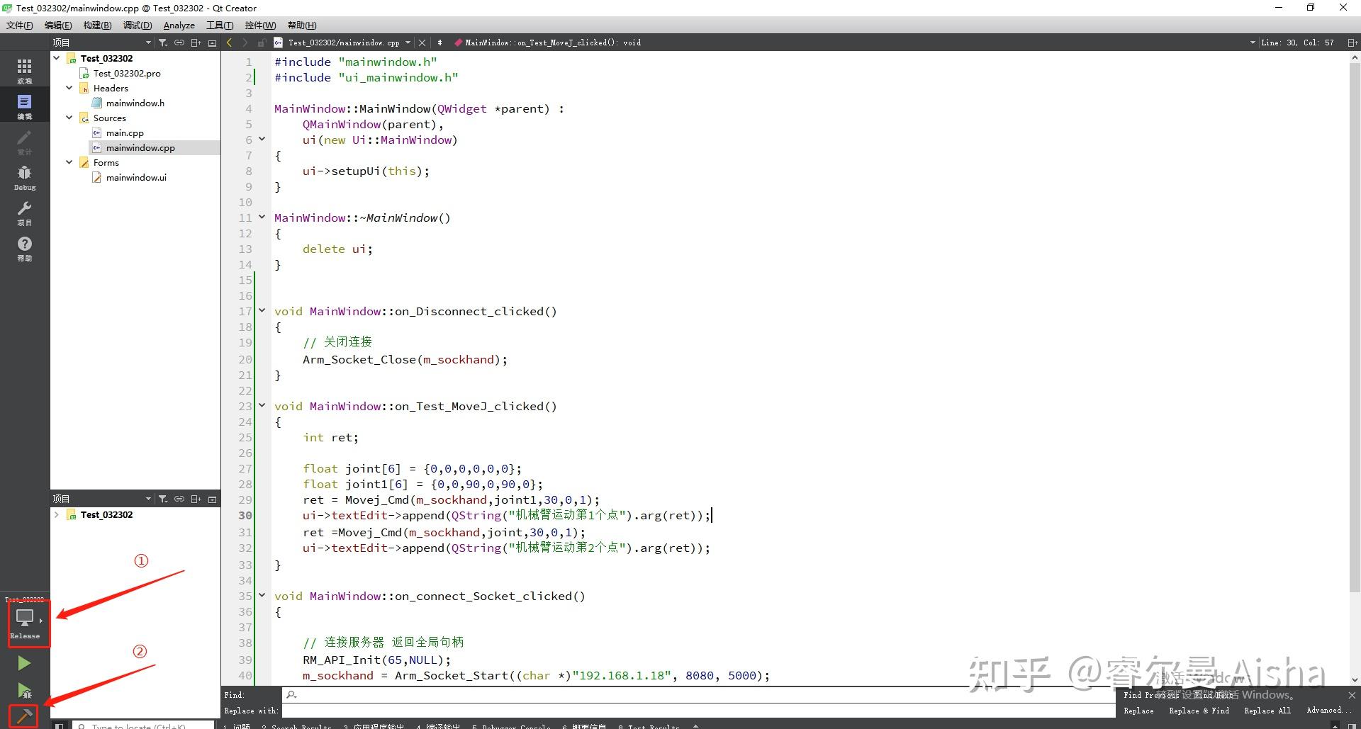Open the Welcome mode (grid icon)
Viewport: 1361px width, 729px height.
(x=24, y=70)
